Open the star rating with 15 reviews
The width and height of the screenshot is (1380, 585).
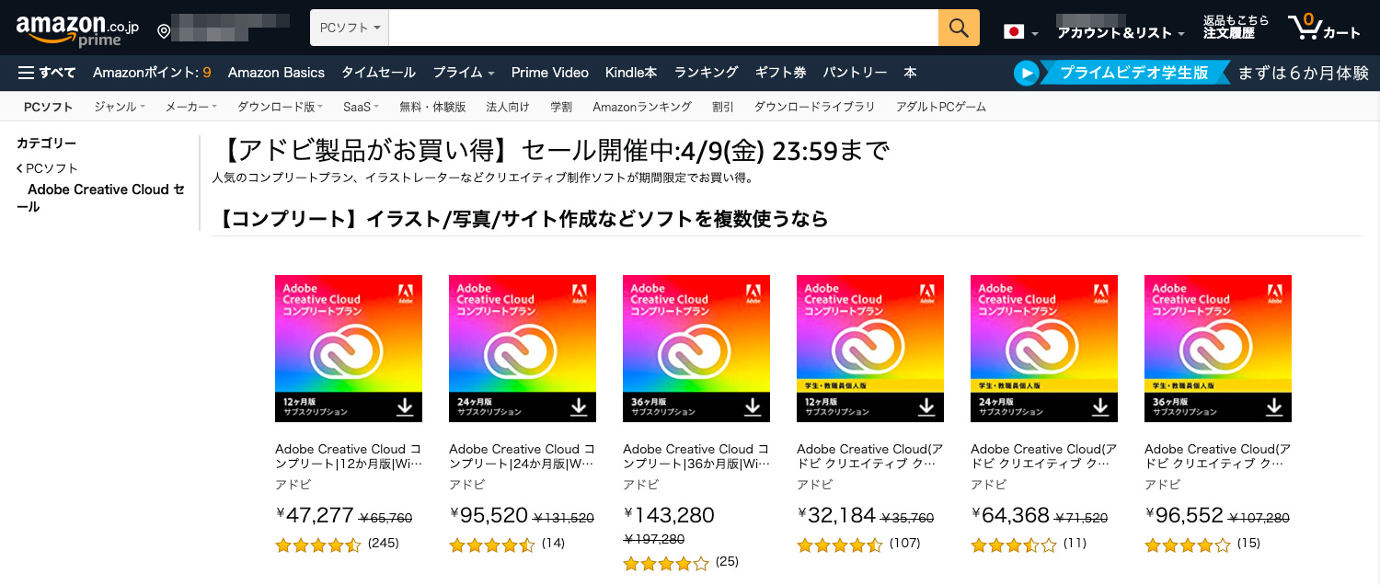(1188, 545)
